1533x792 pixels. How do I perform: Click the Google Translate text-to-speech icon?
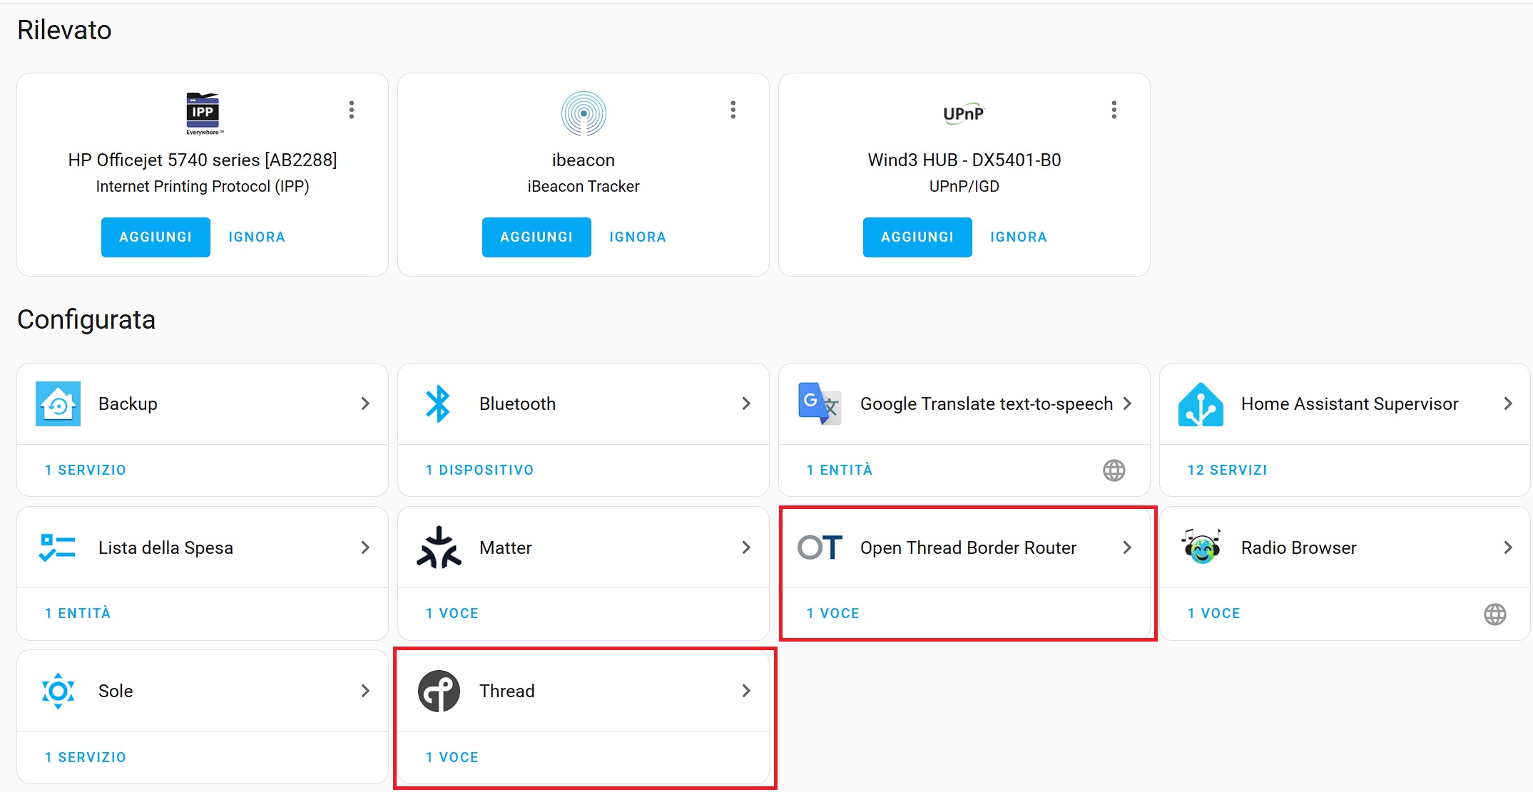click(x=820, y=404)
